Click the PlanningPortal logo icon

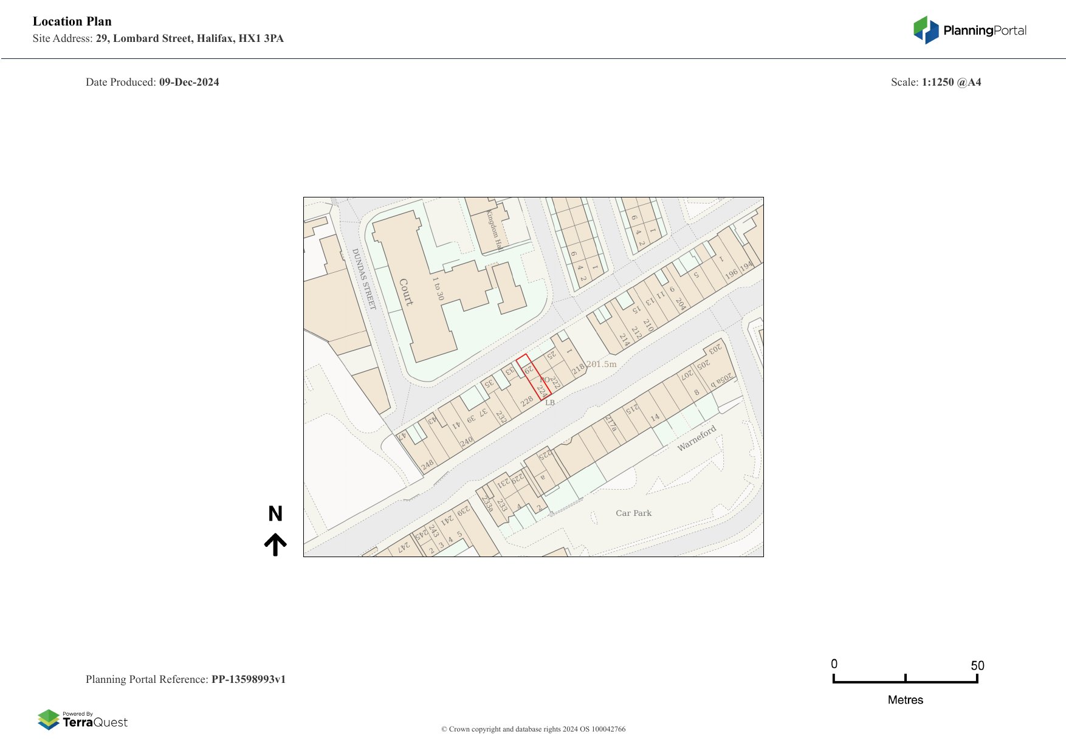pos(926,30)
